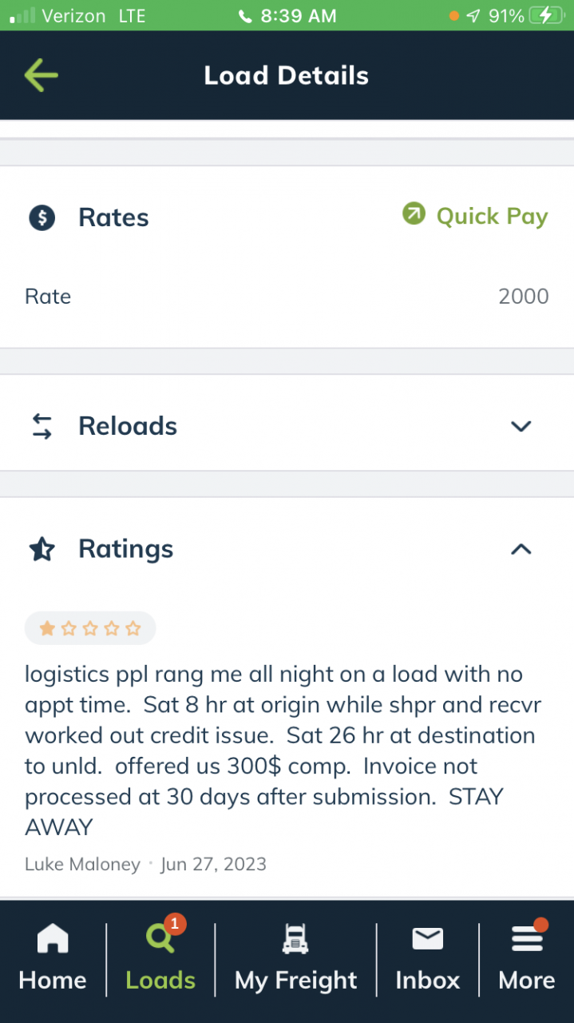Tap the Reloads section header

287,426
